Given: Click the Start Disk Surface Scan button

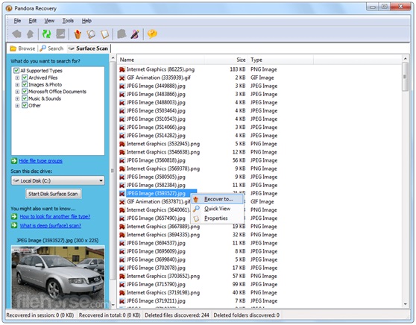Looking at the screenshot, I should pyautogui.click(x=54, y=194).
